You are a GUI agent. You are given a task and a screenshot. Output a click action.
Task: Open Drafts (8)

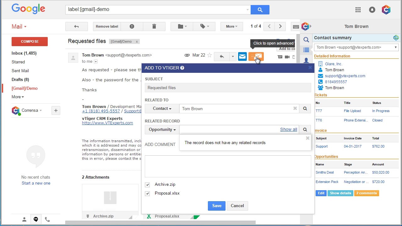(x=20, y=79)
